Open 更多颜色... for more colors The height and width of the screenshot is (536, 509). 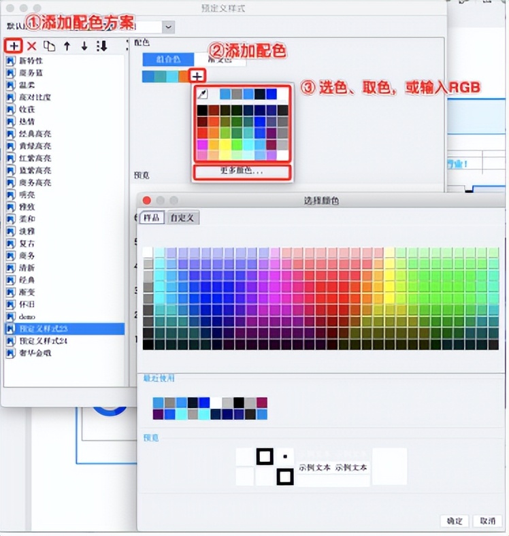coord(242,173)
